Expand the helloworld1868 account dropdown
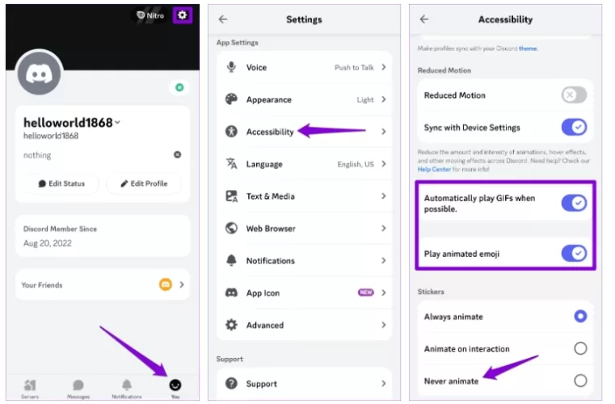Screen dimensions: 615x404 (x=117, y=122)
